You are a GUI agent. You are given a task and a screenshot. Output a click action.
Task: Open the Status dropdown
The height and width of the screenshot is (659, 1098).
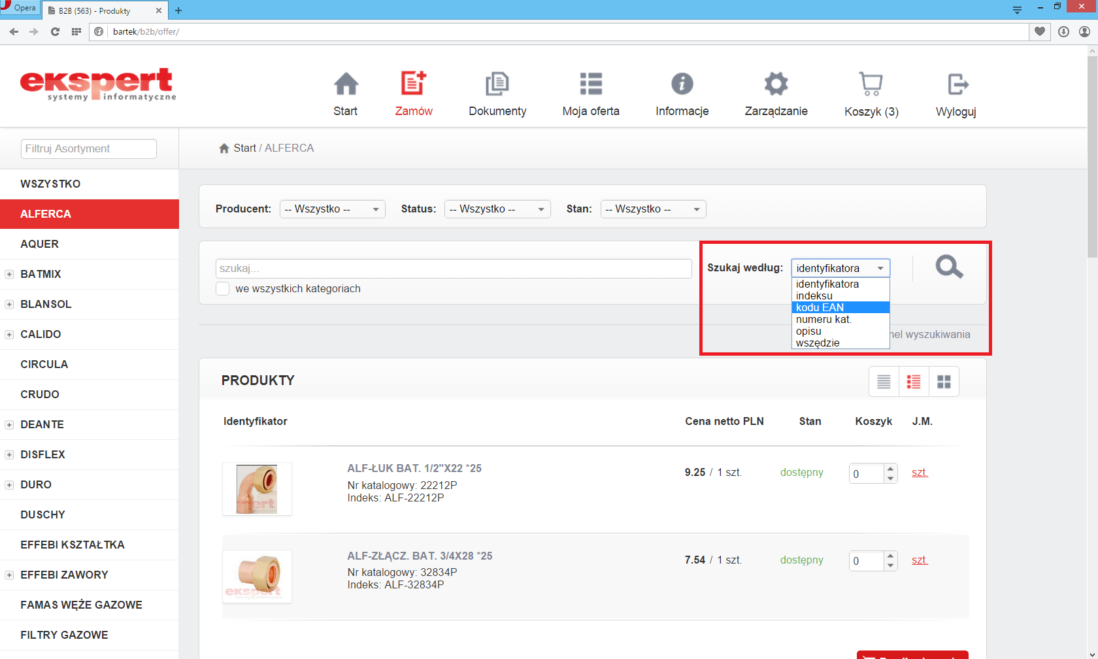tap(497, 209)
